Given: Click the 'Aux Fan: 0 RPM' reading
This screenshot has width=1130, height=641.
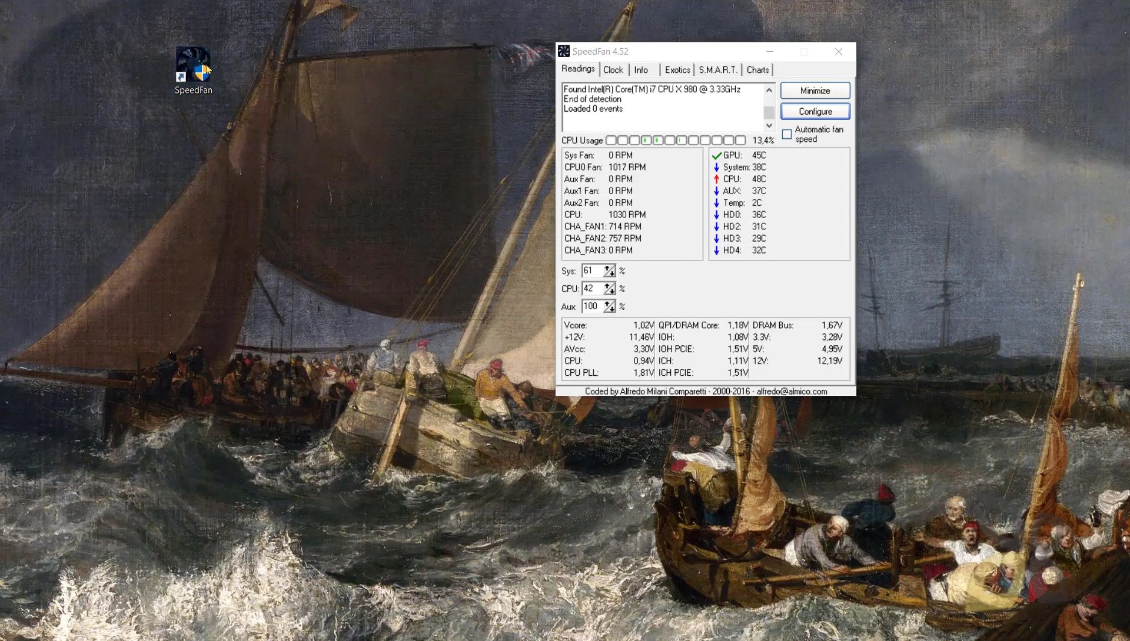Looking at the screenshot, I should coord(599,179).
